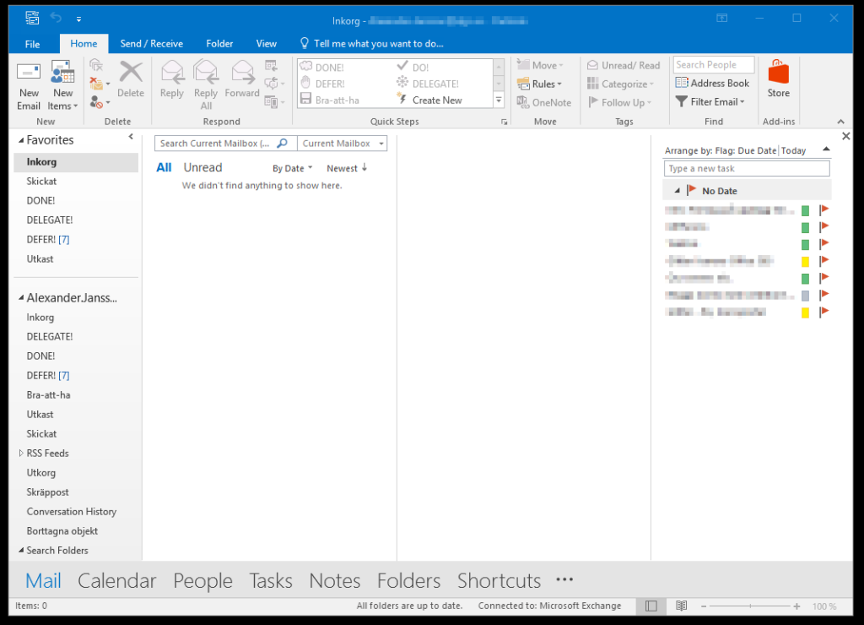Screen dimensions: 864x625
Task: Show only Unread messages
Action: coord(202,167)
